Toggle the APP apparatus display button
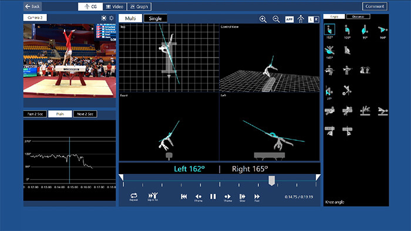411x231 pixels. [x=289, y=19]
